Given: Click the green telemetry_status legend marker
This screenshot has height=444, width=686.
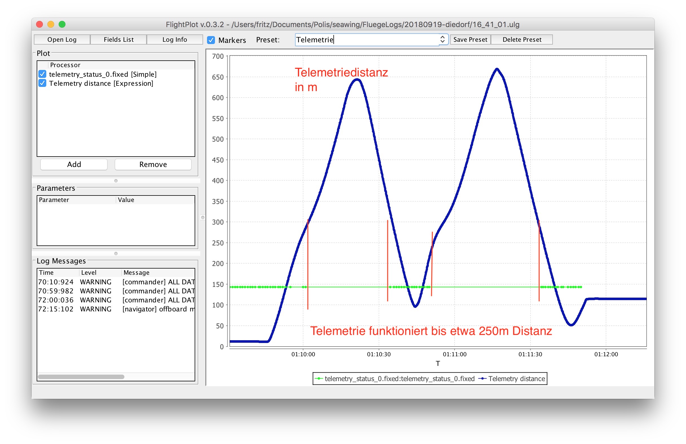Looking at the screenshot, I should (319, 379).
